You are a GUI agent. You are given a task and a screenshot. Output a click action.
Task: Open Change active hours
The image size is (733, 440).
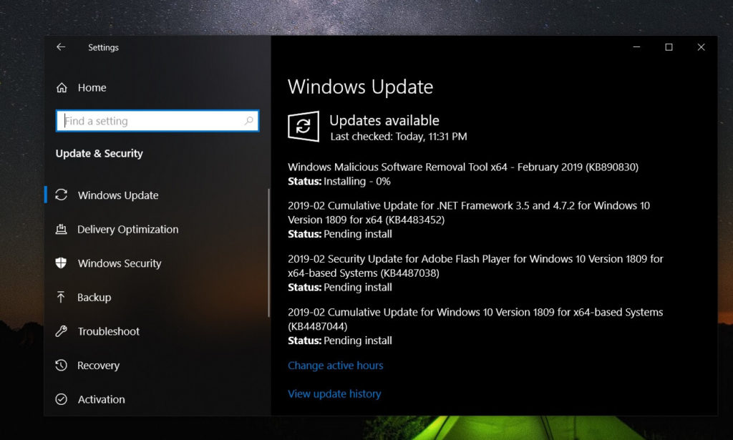tap(335, 365)
